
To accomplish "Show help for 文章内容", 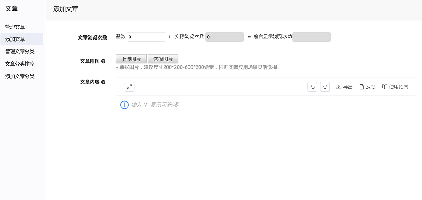I will coord(103,82).
